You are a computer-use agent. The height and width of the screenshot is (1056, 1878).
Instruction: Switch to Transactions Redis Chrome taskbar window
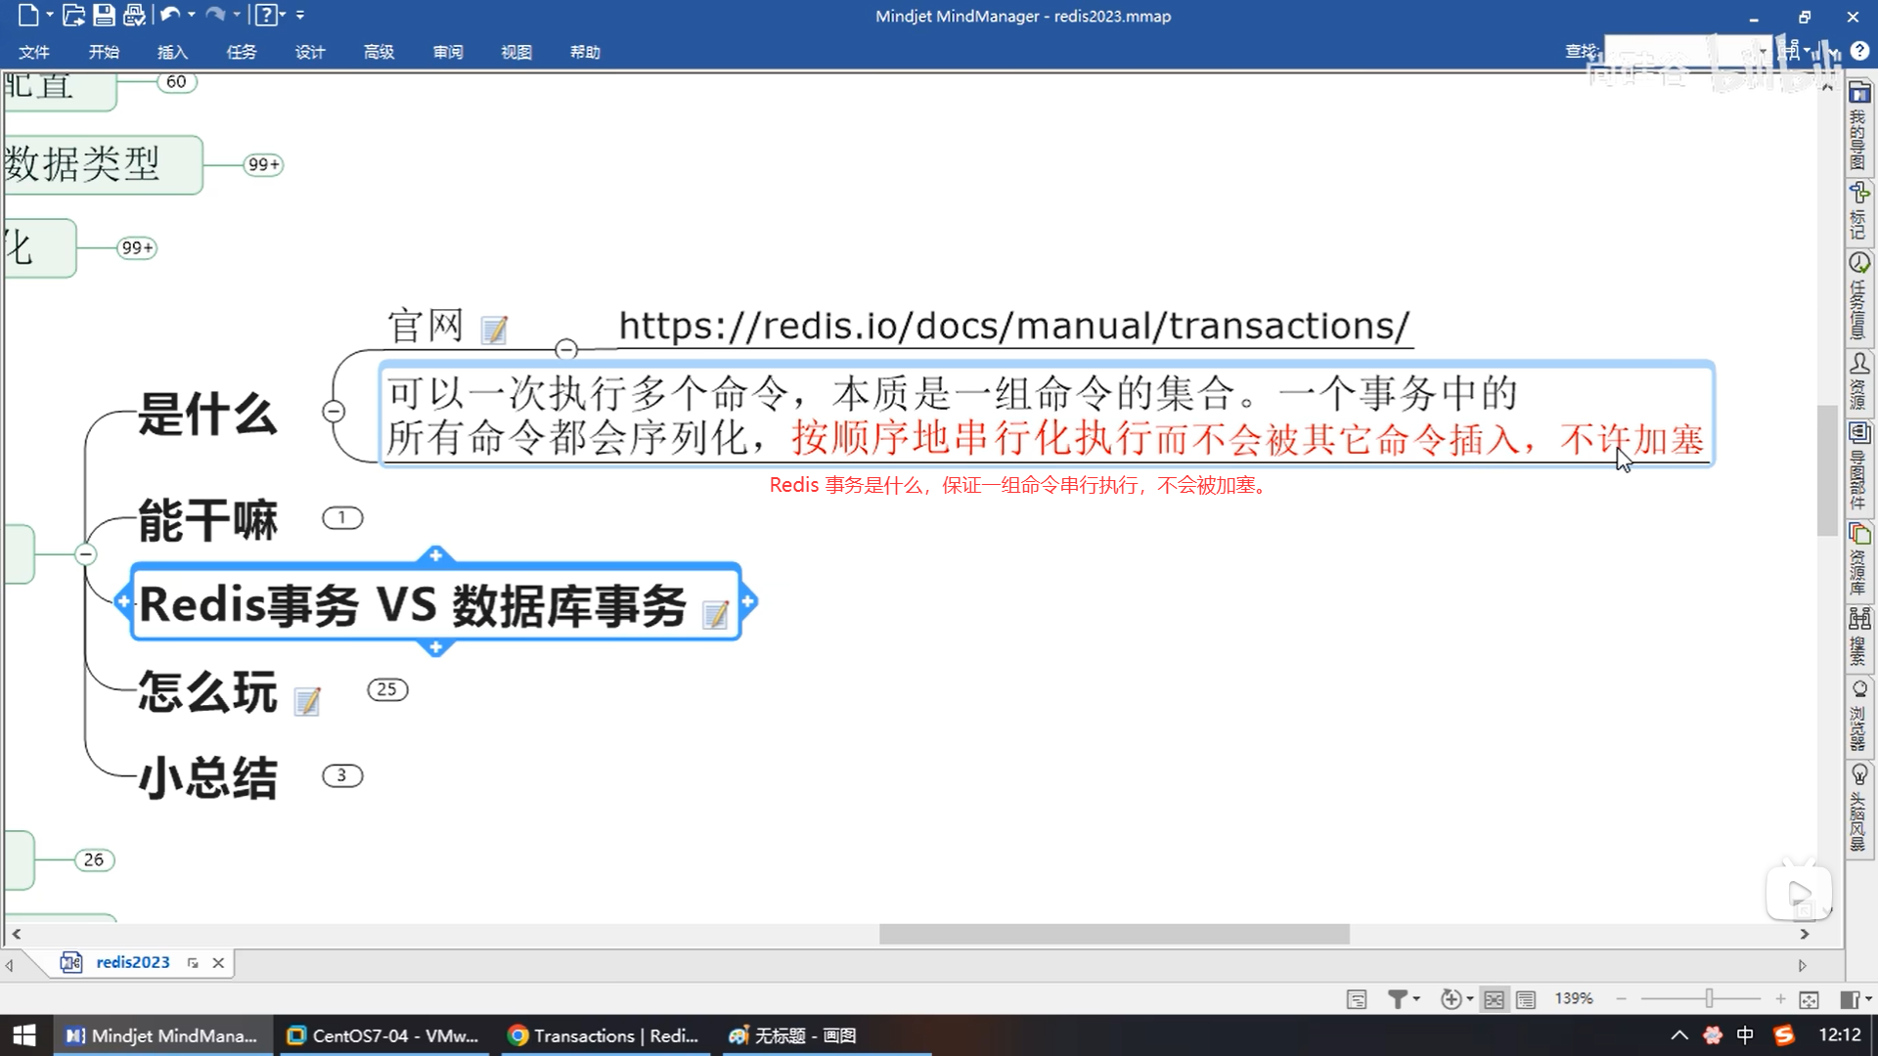(604, 1035)
